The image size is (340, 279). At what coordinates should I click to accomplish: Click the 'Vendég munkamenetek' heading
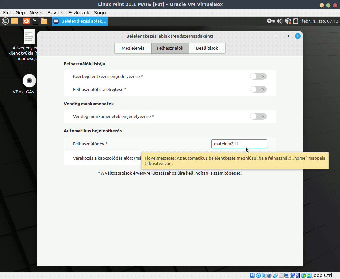[89, 104]
